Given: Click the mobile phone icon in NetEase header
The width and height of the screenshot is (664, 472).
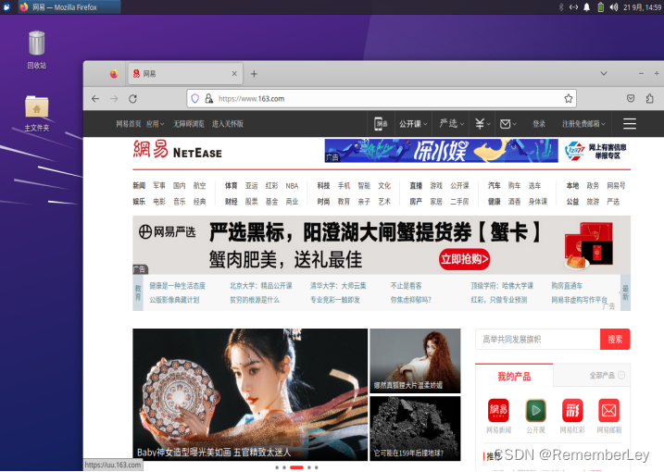Looking at the screenshot, I should [381, 124].
